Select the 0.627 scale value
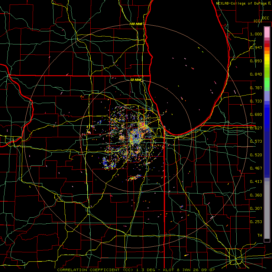Image resolution: width=272 pixels, height=272 pixels. pyautogui.click(x=256, y=128)
